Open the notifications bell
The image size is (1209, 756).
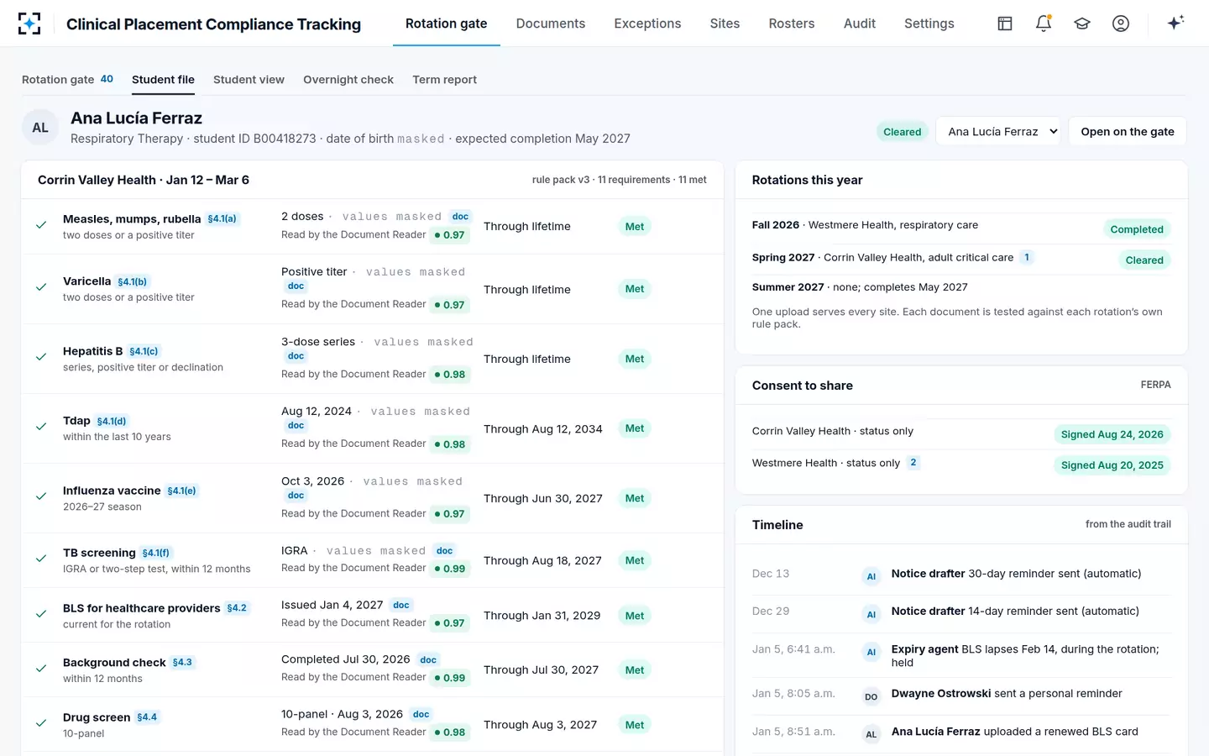(x=1044, y=24)
